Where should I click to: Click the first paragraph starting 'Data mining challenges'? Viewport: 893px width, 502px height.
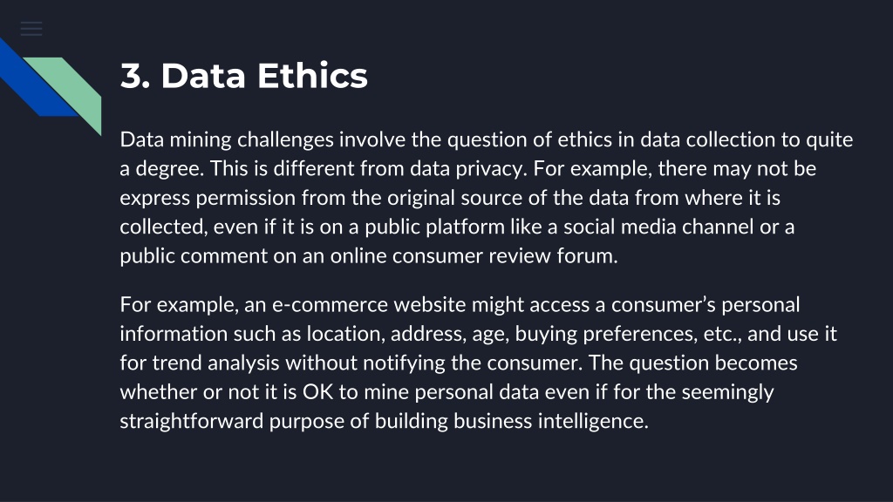click(x=487, y=198)
